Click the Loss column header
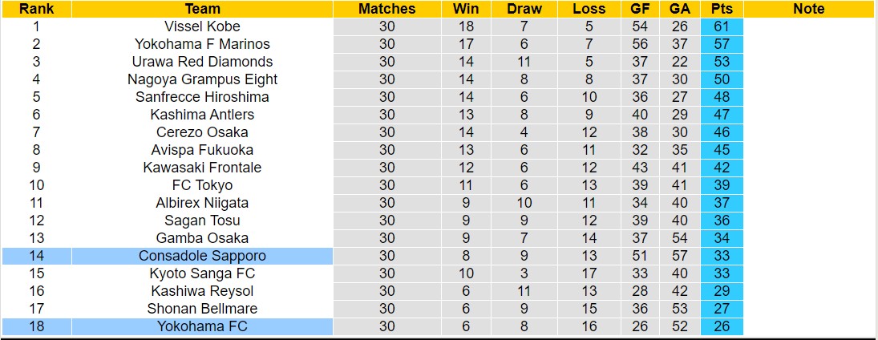The image size is (878, 340). click(x=589, y=9)
